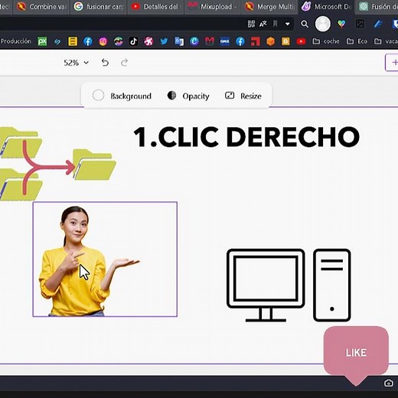Bookmark this page with the bookmark icon
398x398 pixels.
pyautogui.click(x=275, y=24)
